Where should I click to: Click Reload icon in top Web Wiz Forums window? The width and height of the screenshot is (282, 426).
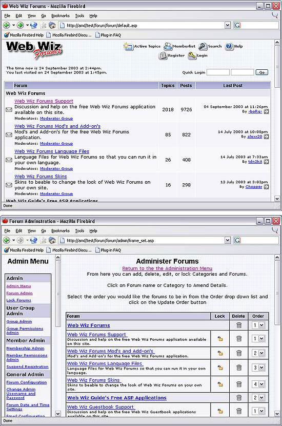point(34,25)
